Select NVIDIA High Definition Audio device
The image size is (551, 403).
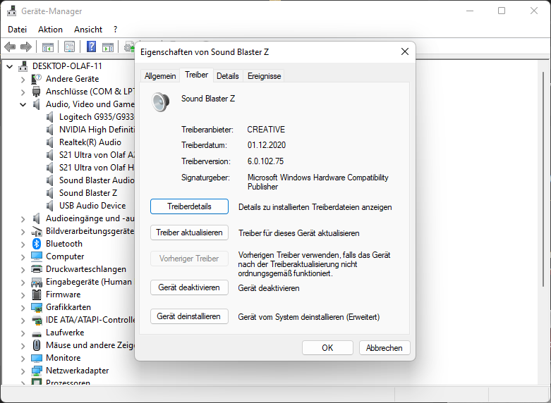tap(97, 130)
